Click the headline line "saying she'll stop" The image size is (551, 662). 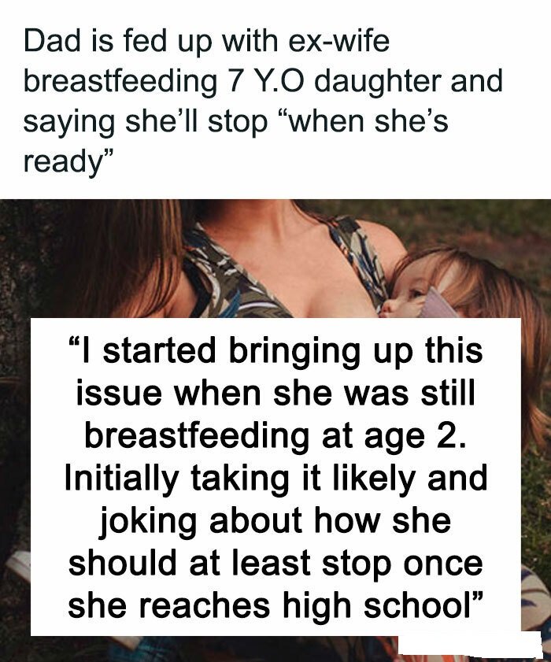[x=235, y=121]
